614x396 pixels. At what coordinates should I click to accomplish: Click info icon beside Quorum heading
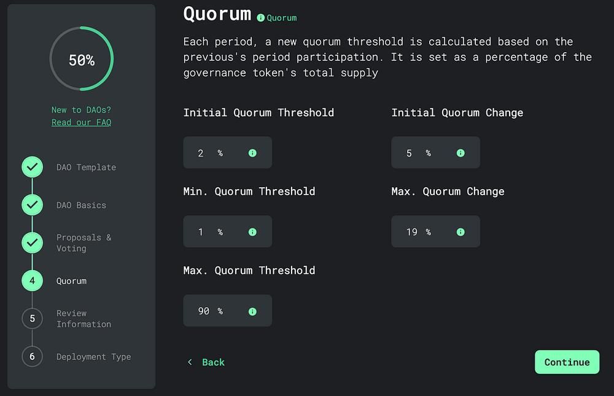pos(261,18)
